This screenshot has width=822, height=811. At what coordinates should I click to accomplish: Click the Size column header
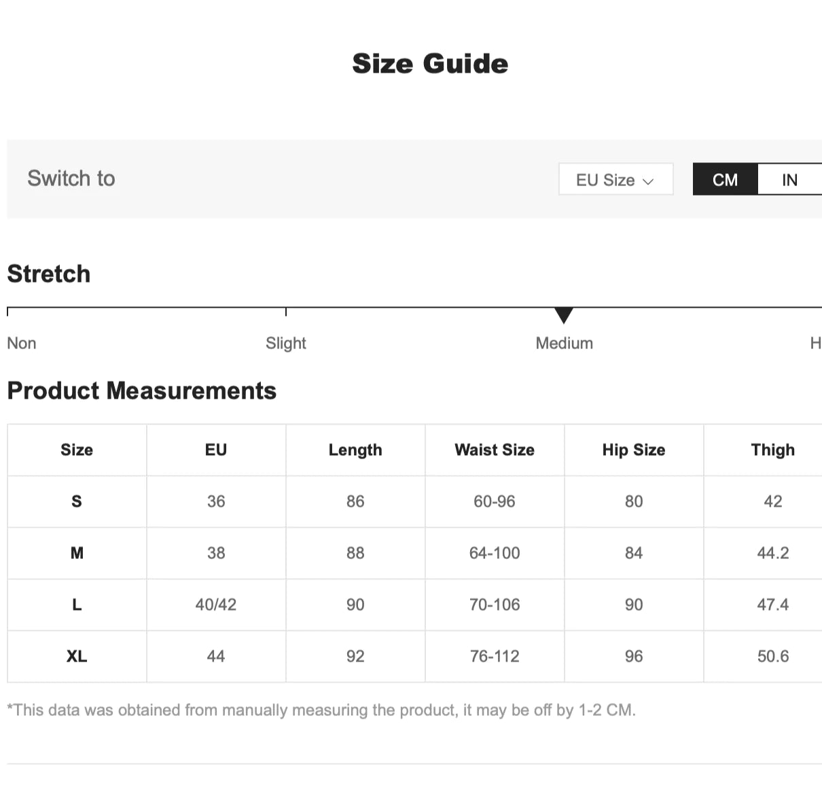pos(77,450)
